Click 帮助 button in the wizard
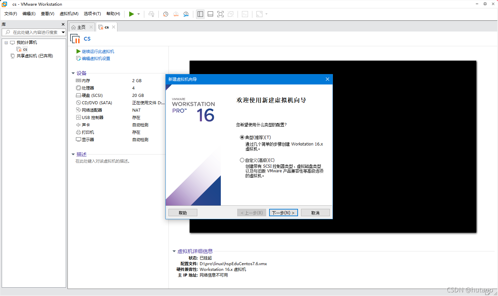Image resolution: width=498 pixels, height=296 pixels. tap(183, 213)
